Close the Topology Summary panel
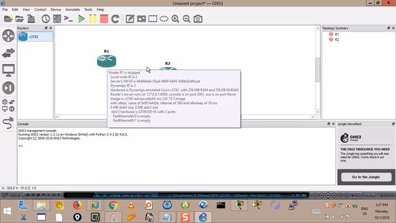The height and width of the screenshot is (223, 396). [394, 28]
